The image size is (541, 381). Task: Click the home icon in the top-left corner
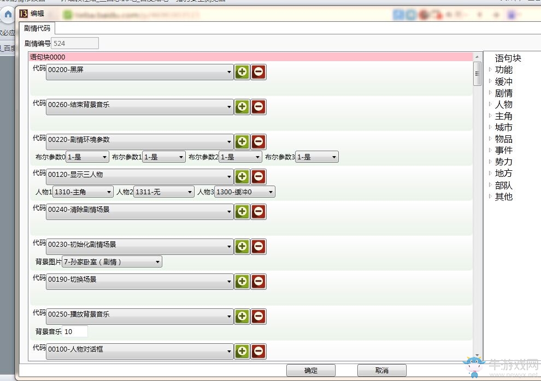tap(6, 15)
